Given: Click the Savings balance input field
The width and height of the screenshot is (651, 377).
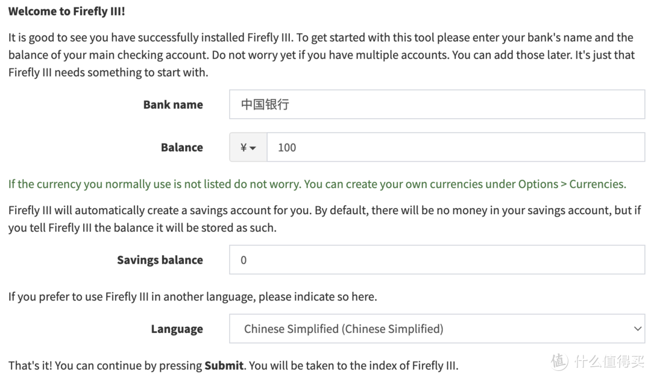Looking at the screenshot, I should tap(437, 260).
